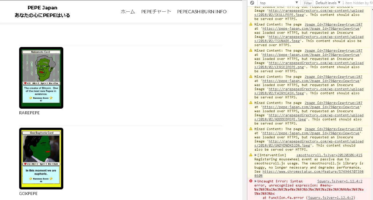Open the CERSEIPEPE.png image URL link
The width and height of the screenshot is (373, 200).
click(x=309, y=65)
